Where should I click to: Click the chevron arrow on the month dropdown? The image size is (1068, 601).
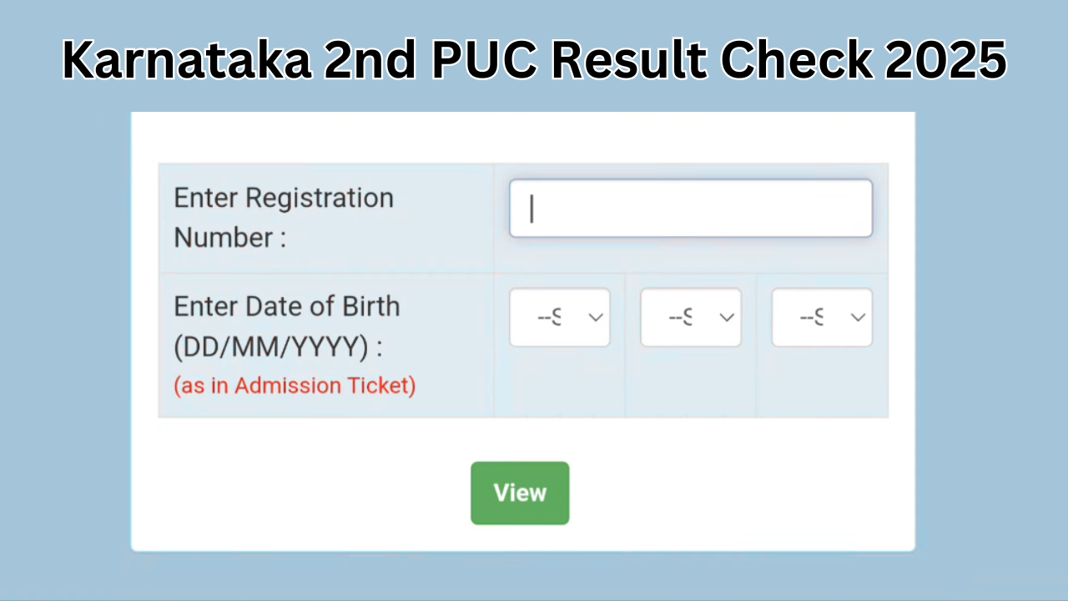coord(726,317)
